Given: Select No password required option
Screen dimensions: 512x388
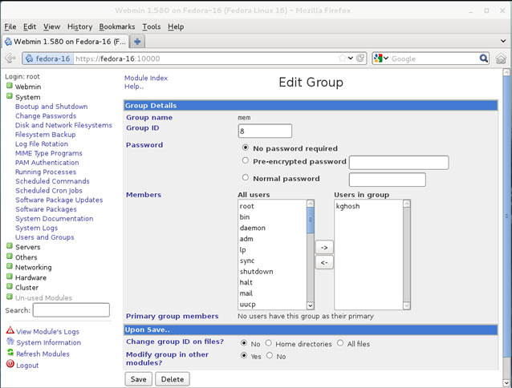Looking at the screenshot, I should pos(246,148).
